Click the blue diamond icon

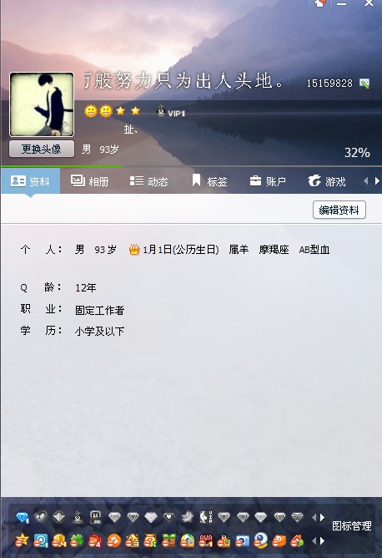coord(23,517)
